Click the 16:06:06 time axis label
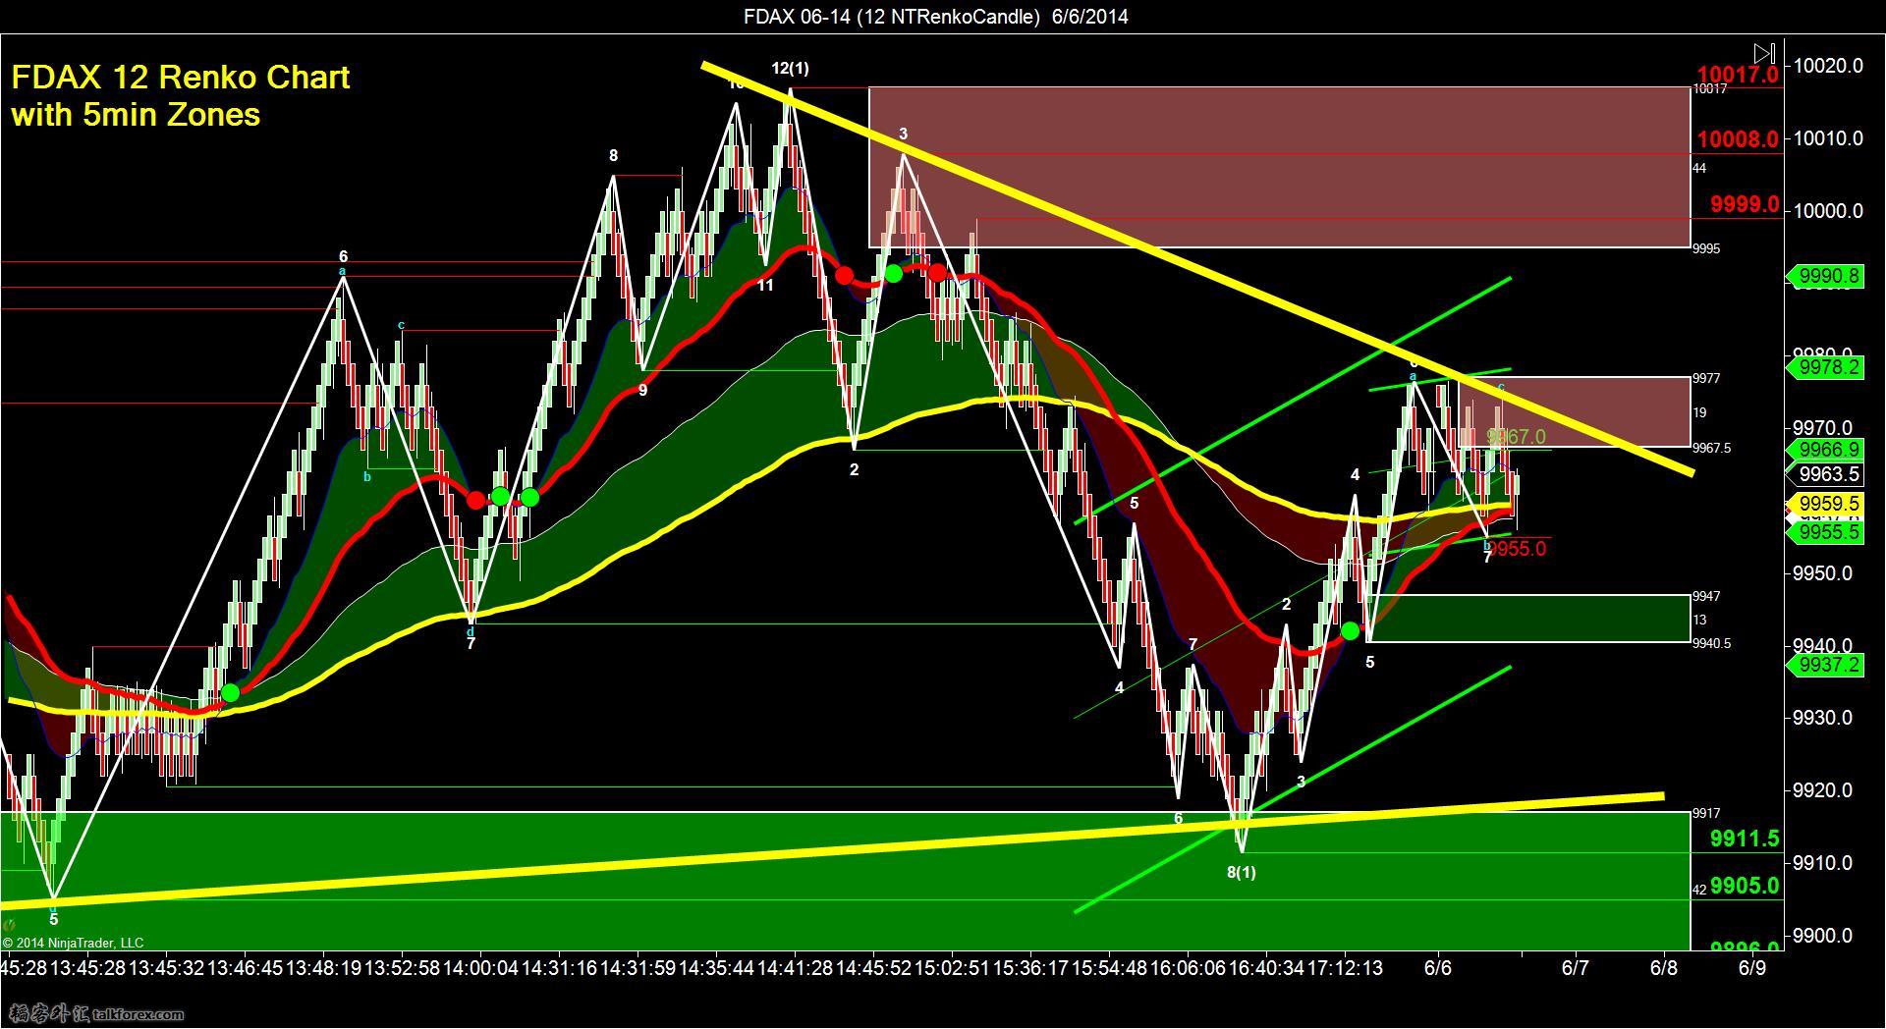 click(1188, 968)
